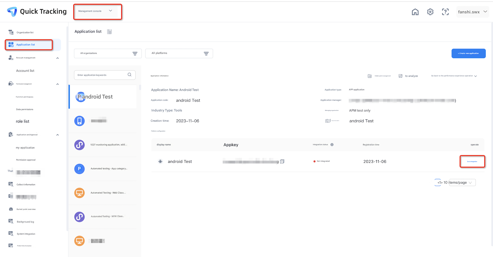
Task: Click the System integration sidebar icon
Action: coord(11,234)
